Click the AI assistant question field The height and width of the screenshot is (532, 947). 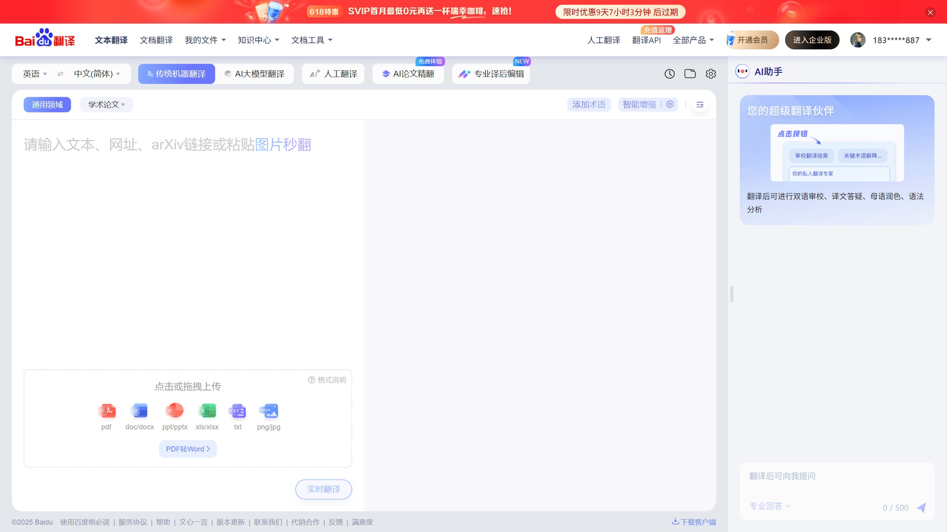pyautogui.click(x=837, y=476)
